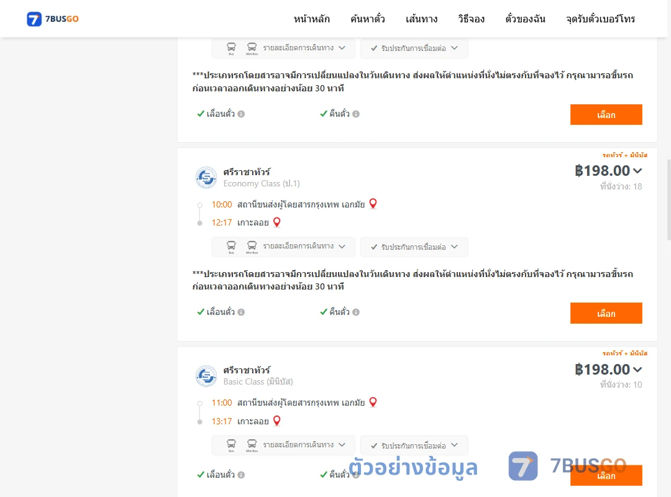Image resolution: width=671 pixels, height=497 pixels.
Task: Open the ค้นหาตั๋ว menu item
Action: 368,19
